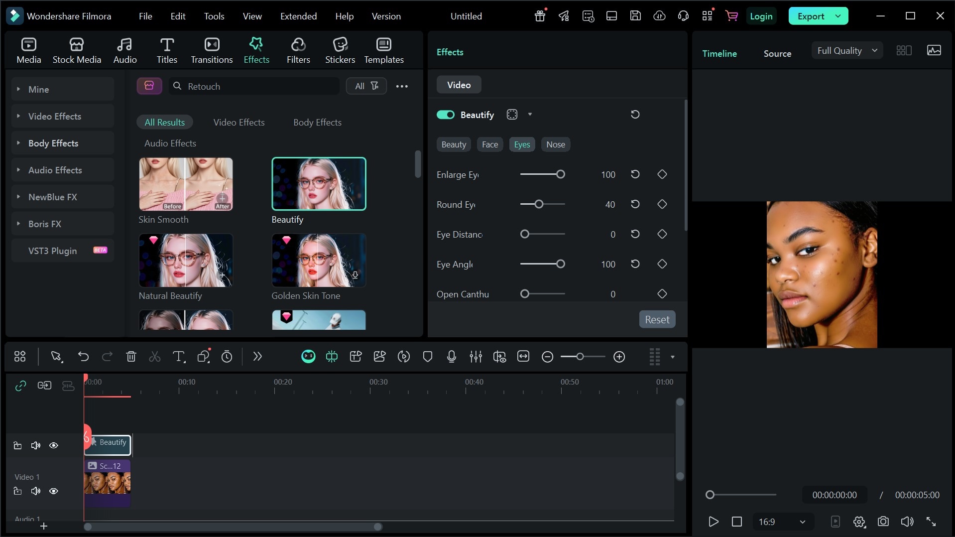Switch to the Nose tab
Screen dimensions: 955x537
(x=555, y=144)
